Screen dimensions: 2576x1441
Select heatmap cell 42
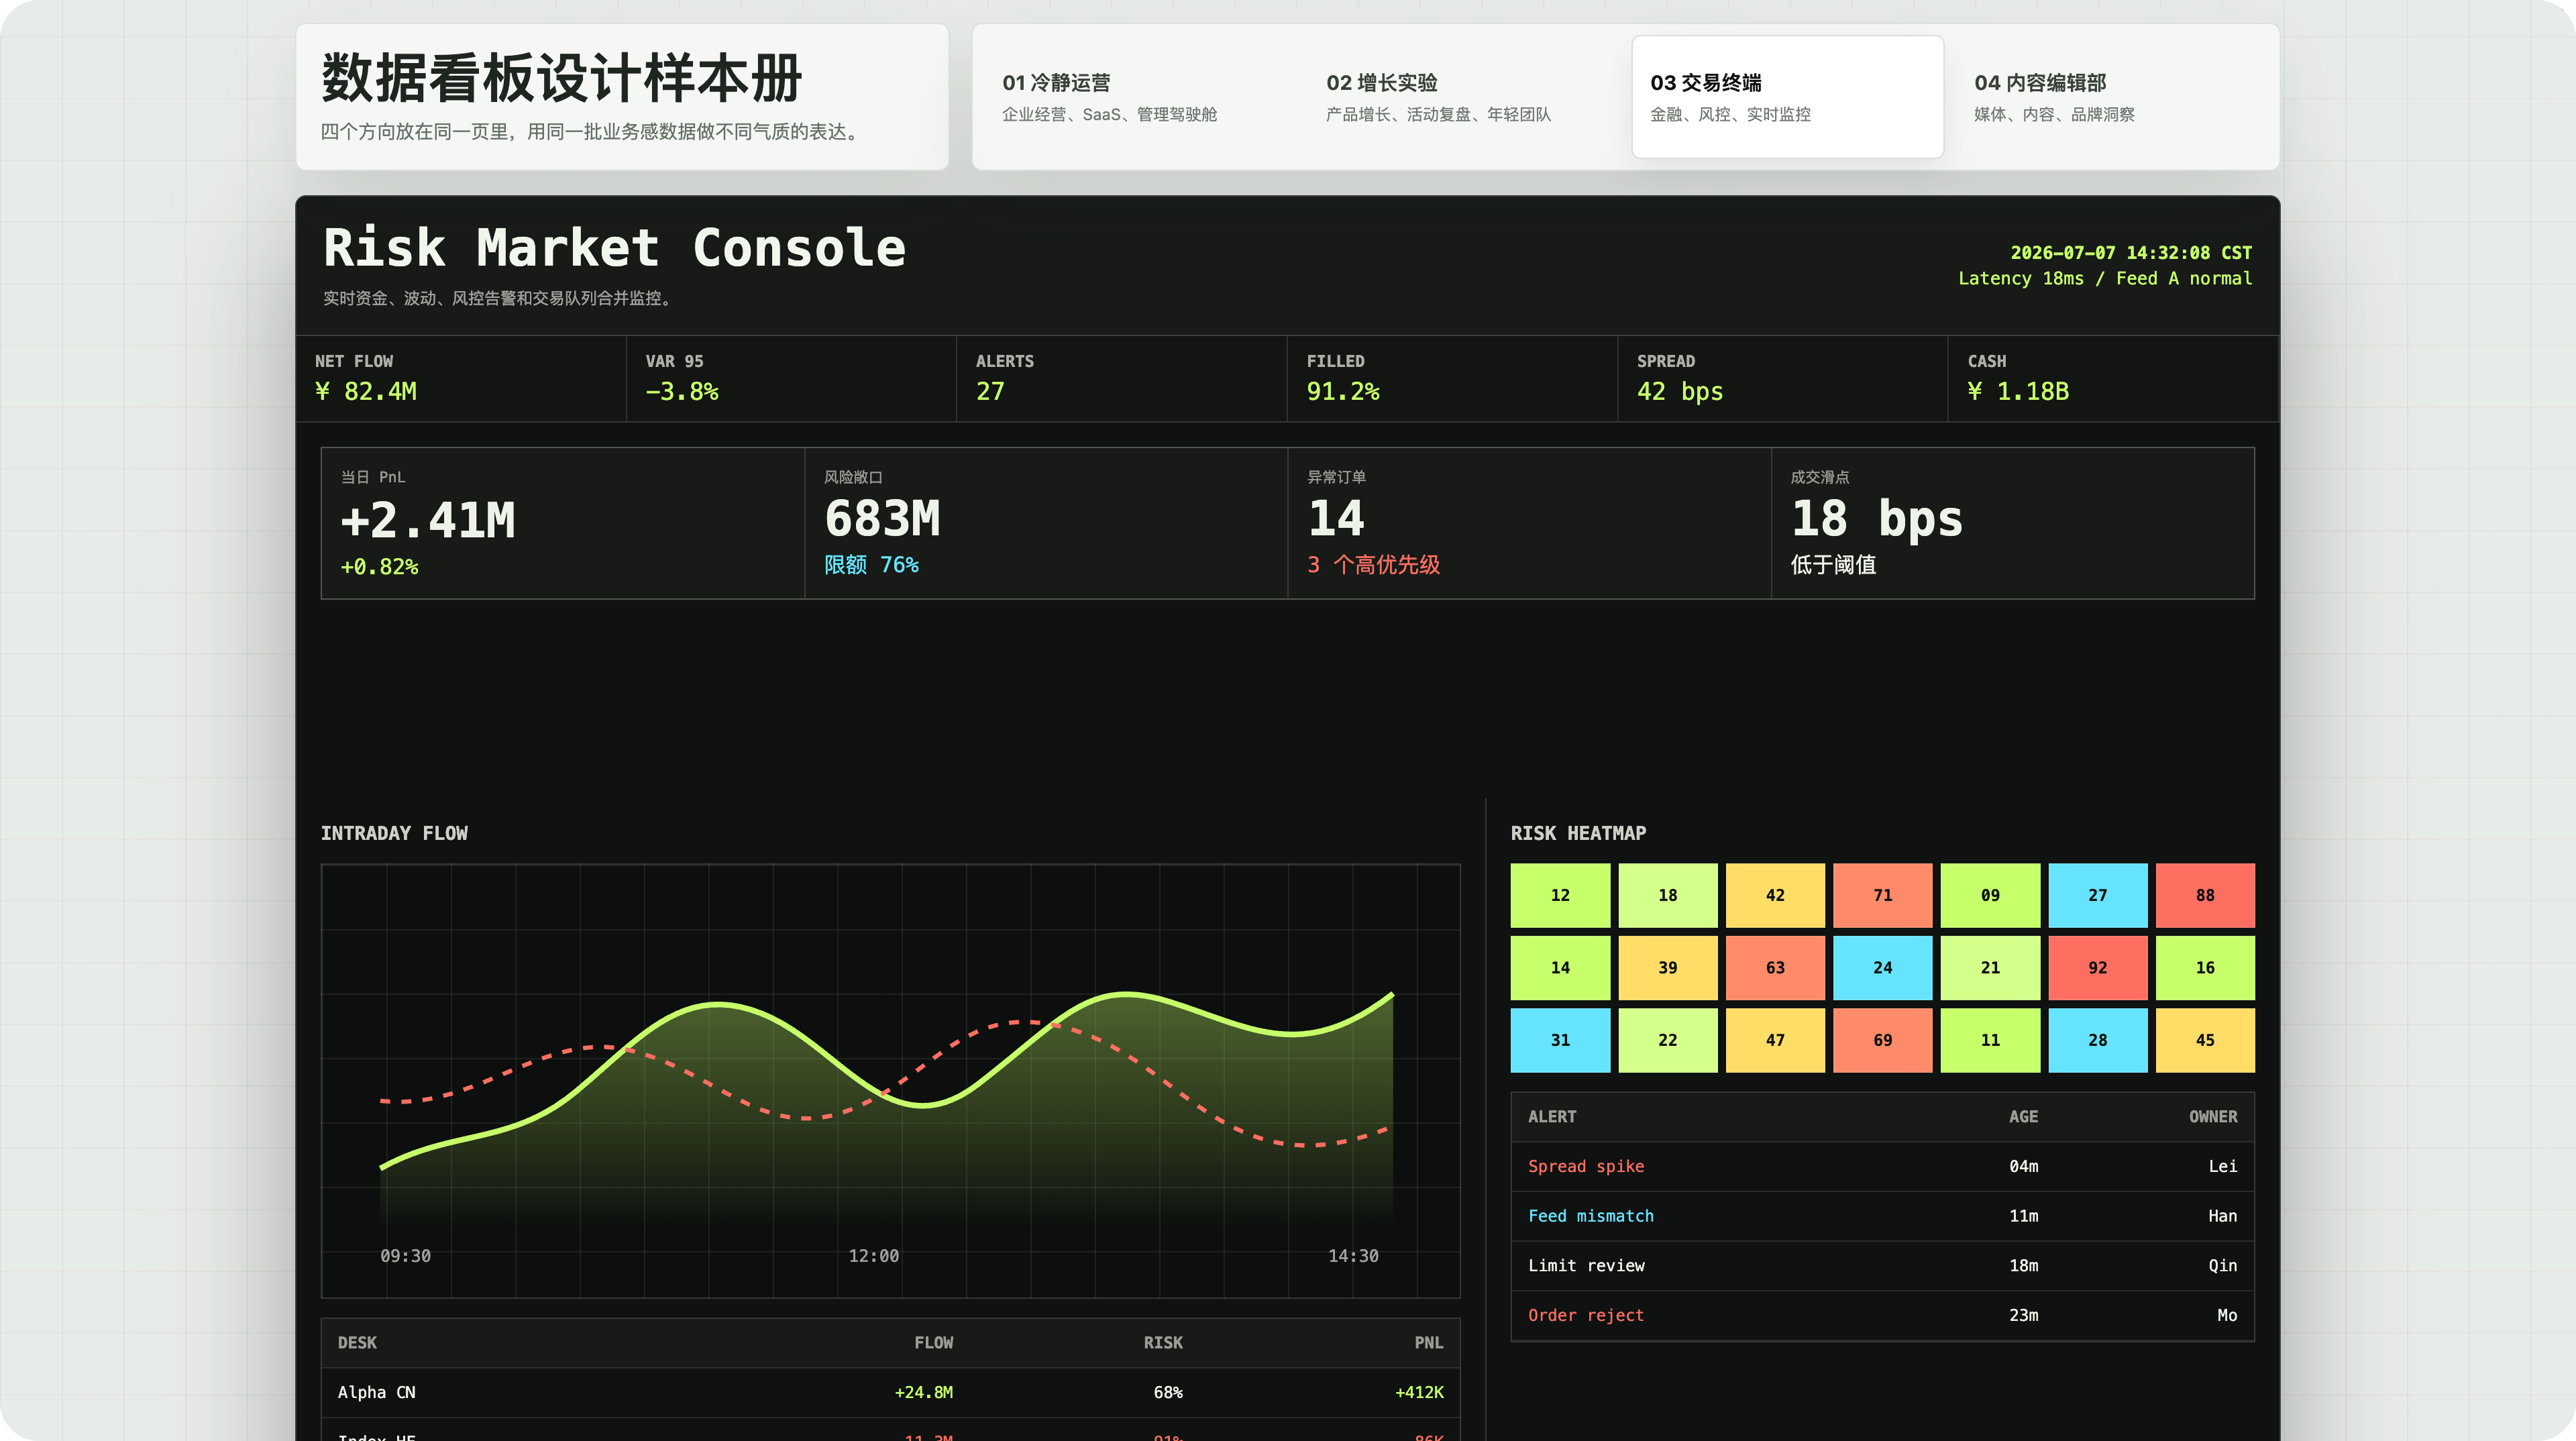pyautogui.click(x=1775, y=895)
